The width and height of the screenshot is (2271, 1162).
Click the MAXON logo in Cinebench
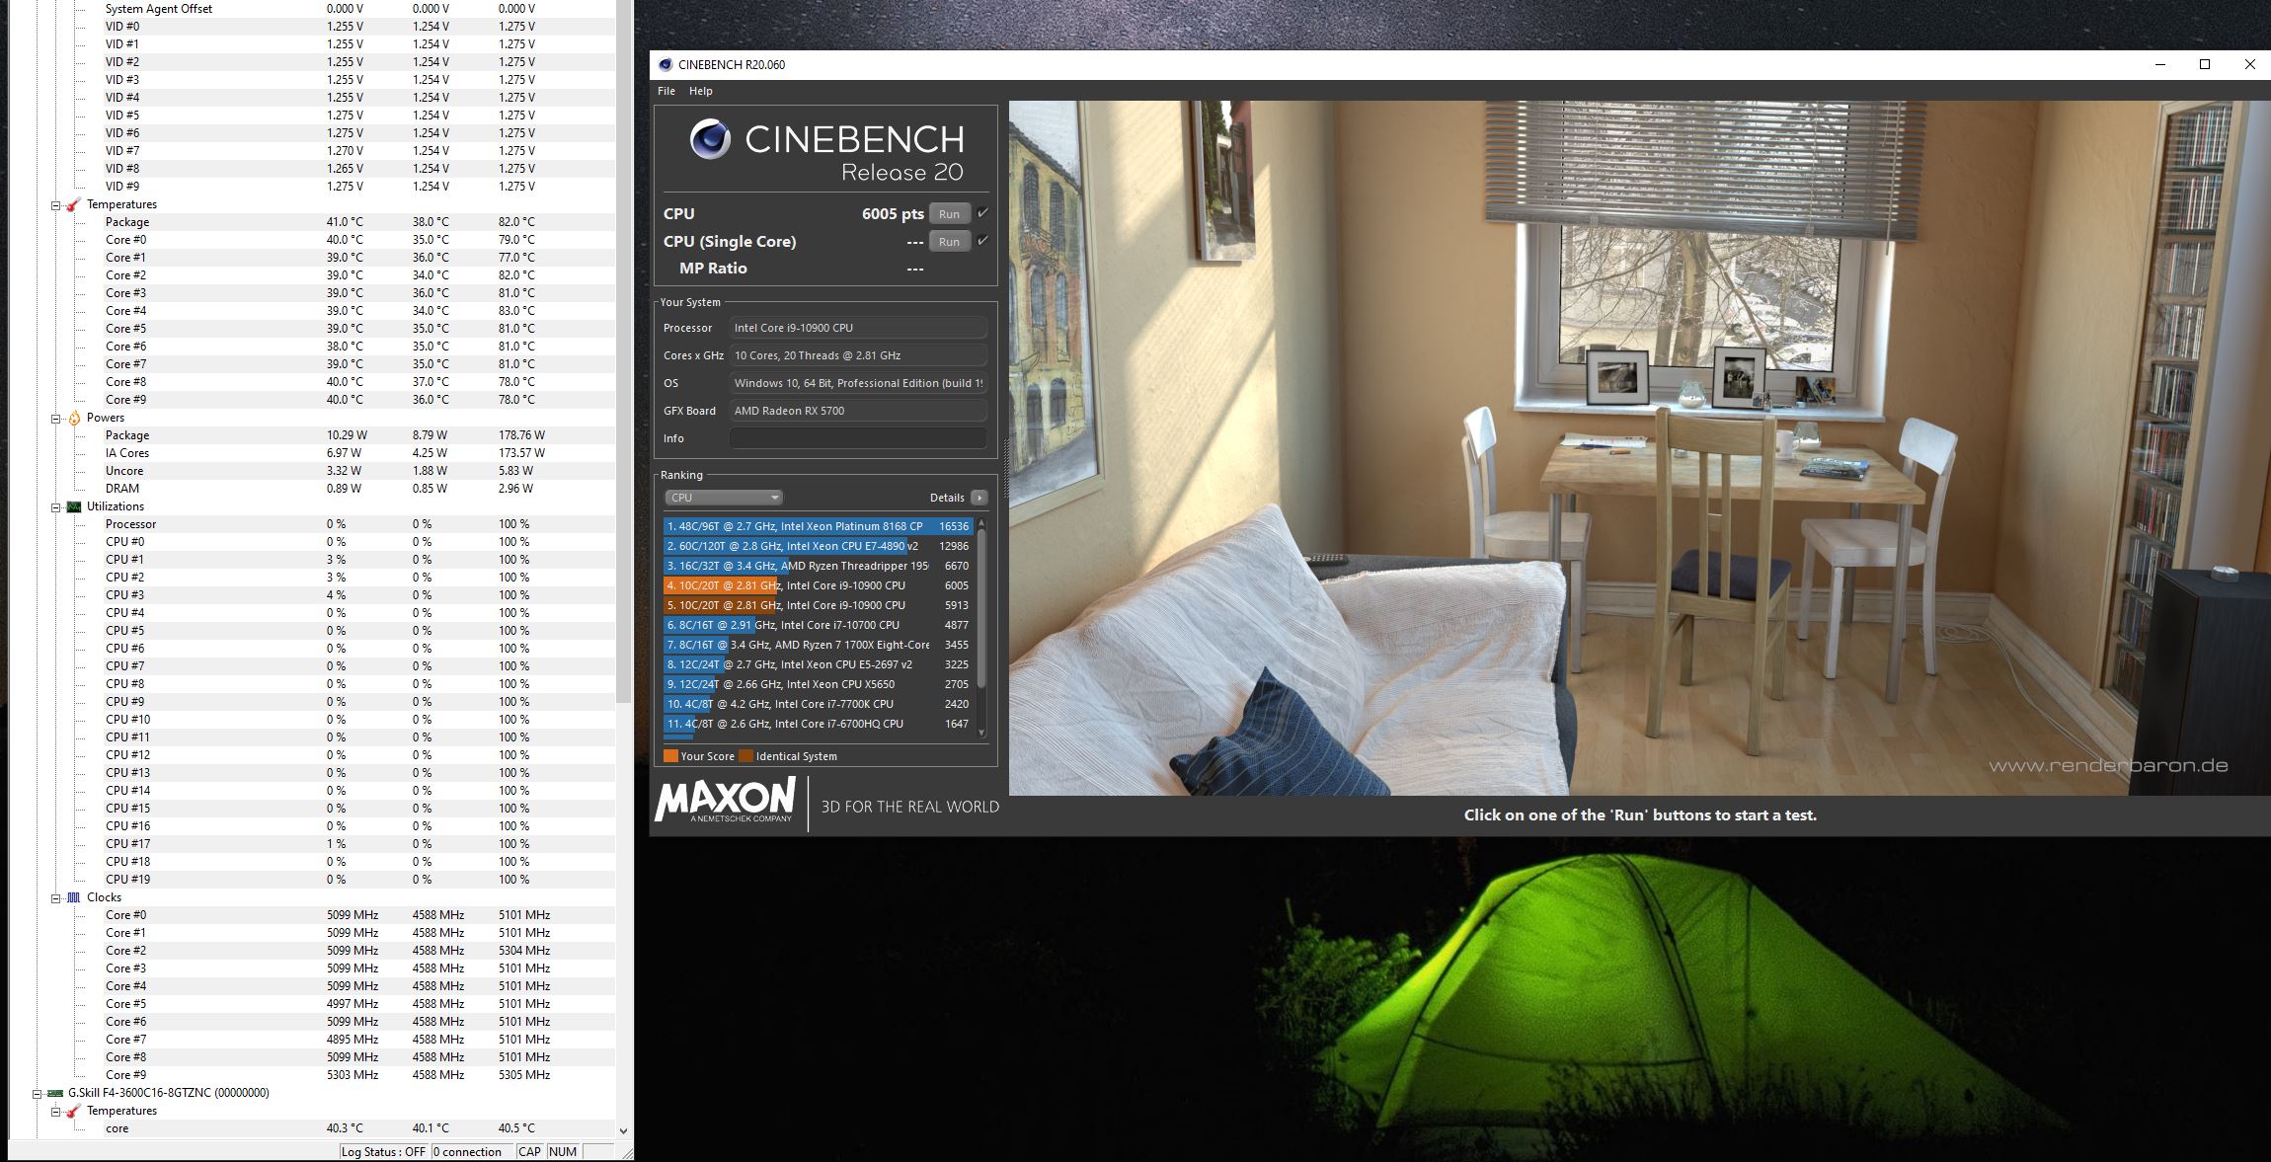(725, 801)
